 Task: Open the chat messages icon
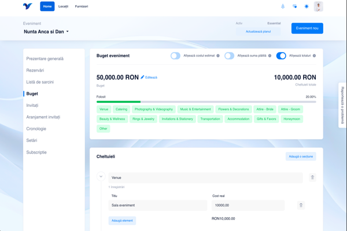(295, 6)
